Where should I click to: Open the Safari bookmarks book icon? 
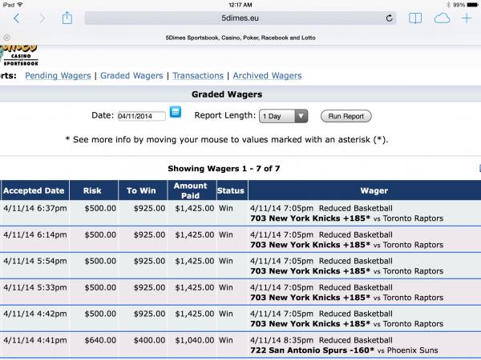(x=415, y=18)
